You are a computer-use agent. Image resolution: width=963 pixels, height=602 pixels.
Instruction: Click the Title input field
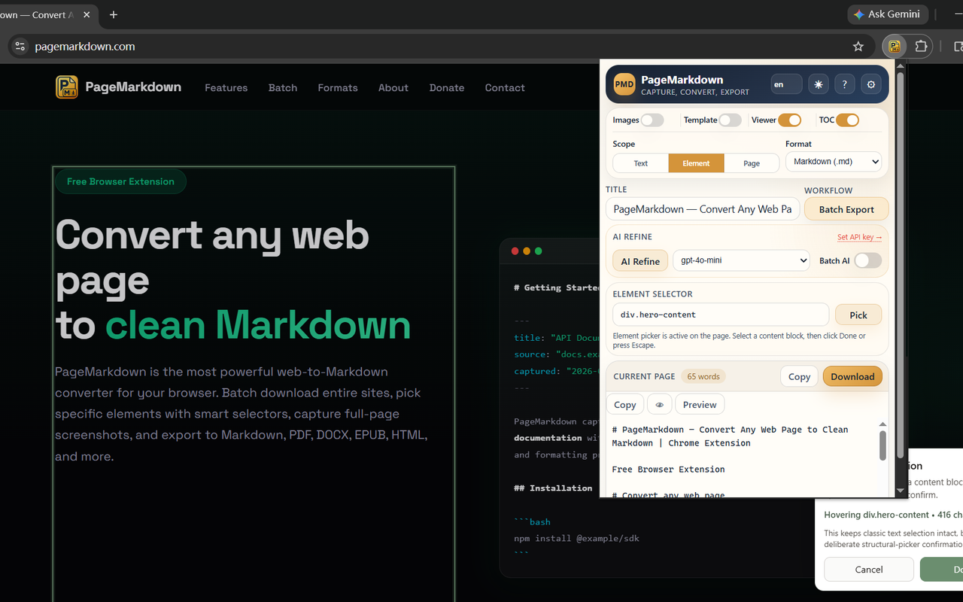(702, 209)
